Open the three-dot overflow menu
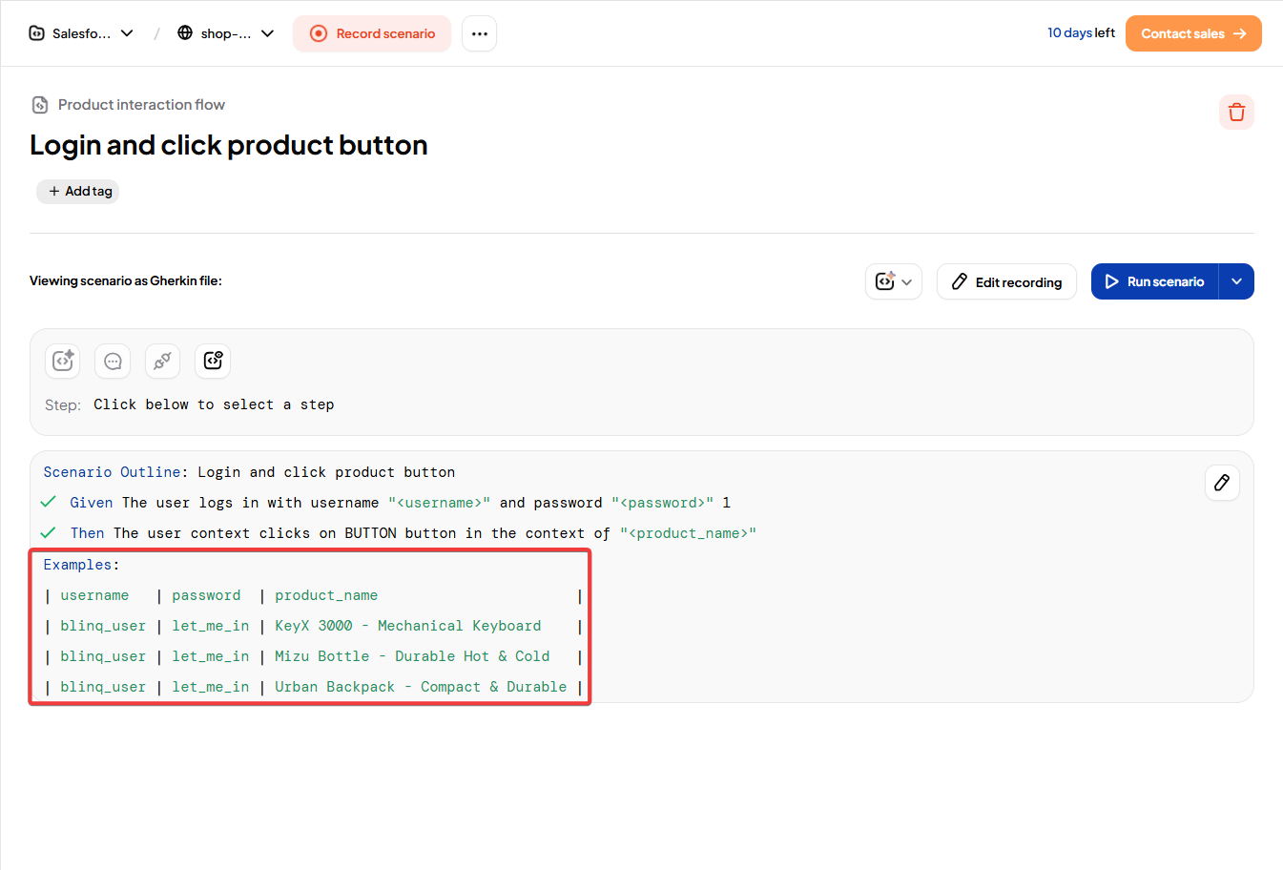Image resolution: width=1283 pixels, height=870 pixels. tap(479, 32)
